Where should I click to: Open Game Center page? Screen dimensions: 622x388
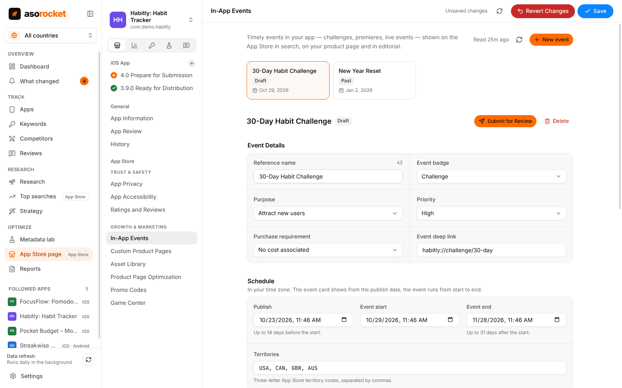coord(152,303)
